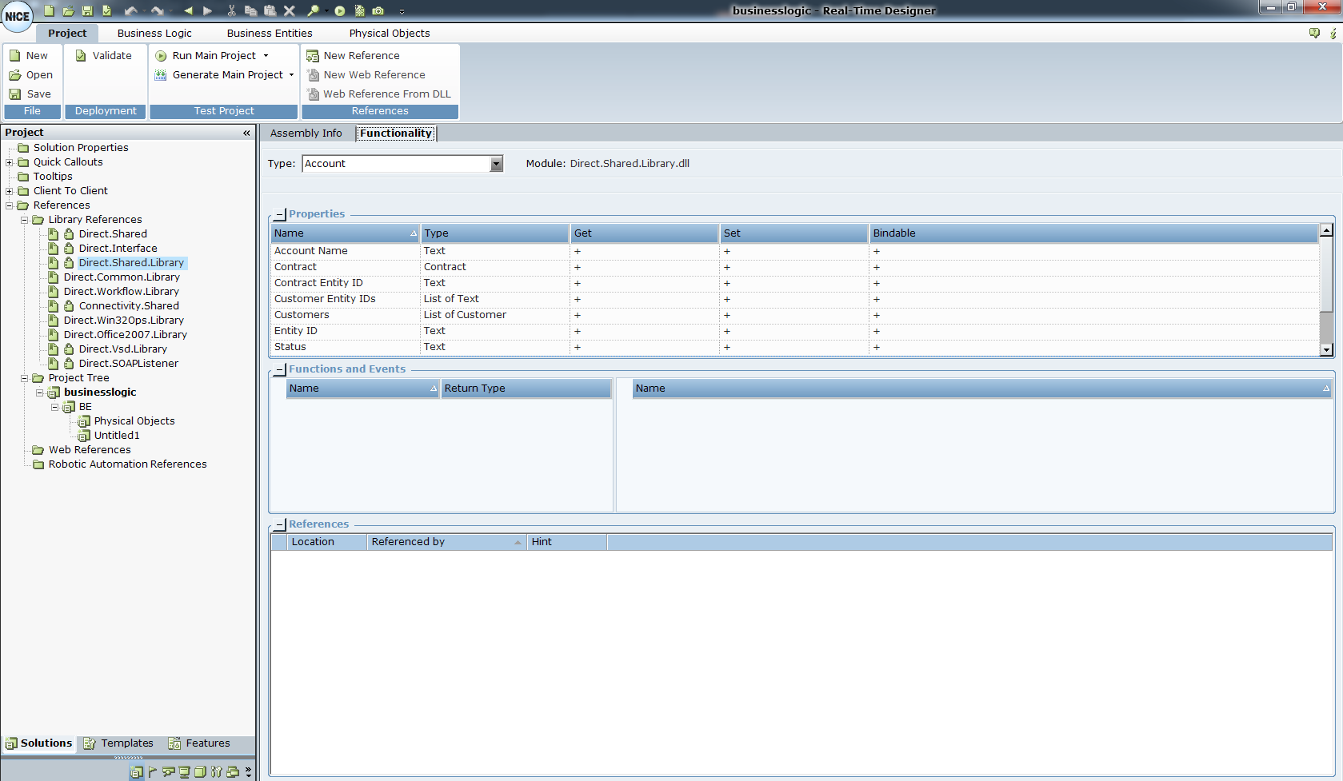This screenshot has height=781, width=1343.
Task: Click the Cut scissors icon in title toolbar
Action: tap(231, 10)
